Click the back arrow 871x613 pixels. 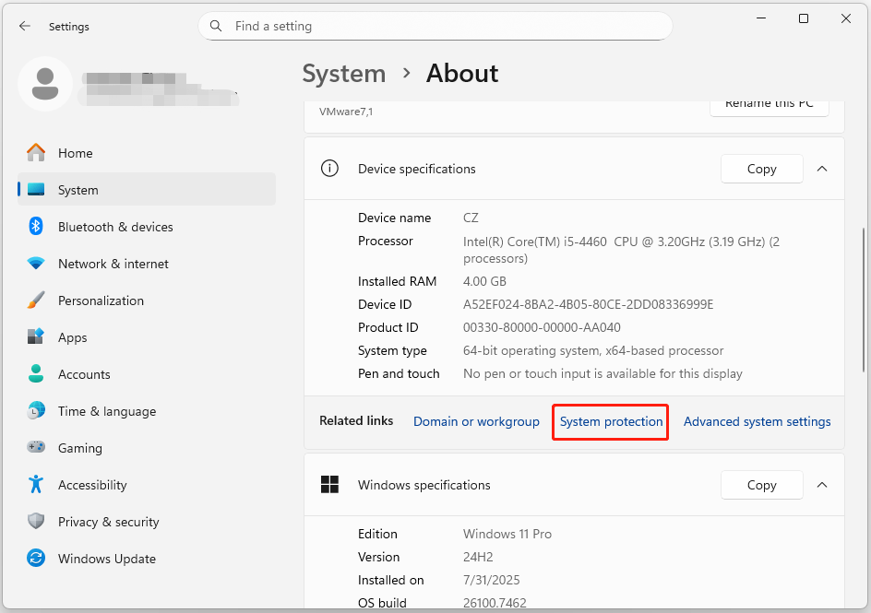pos(24,26)
